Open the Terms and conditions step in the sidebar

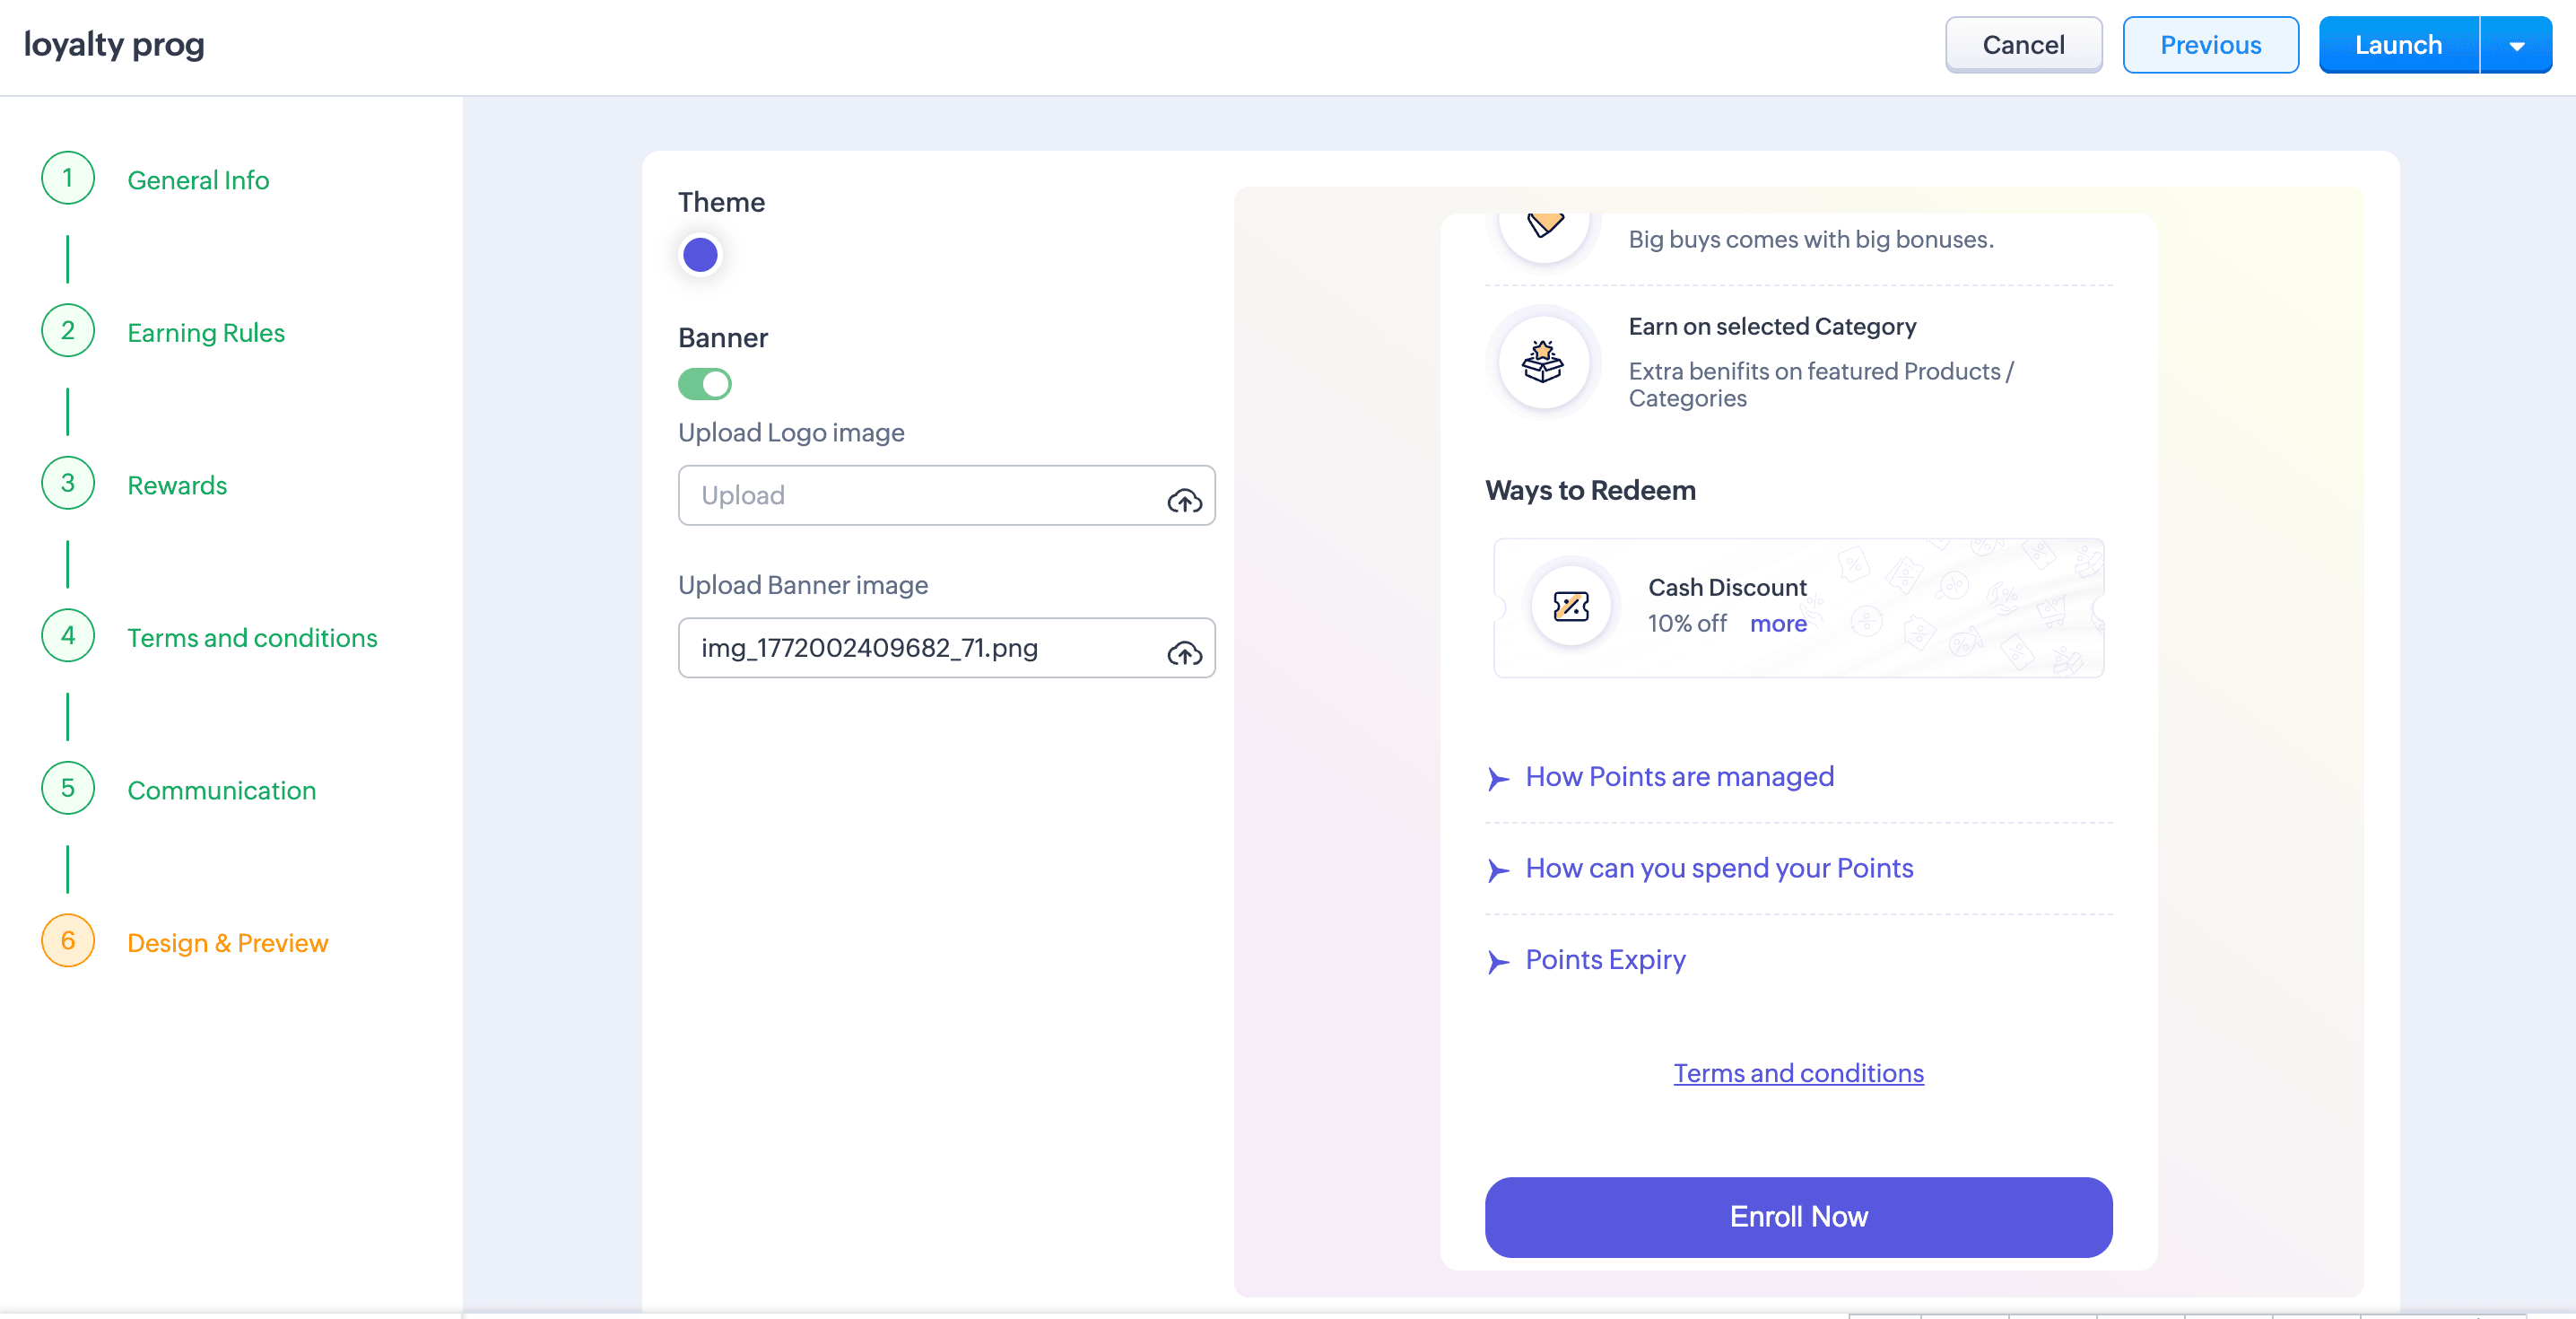point(252,637)
